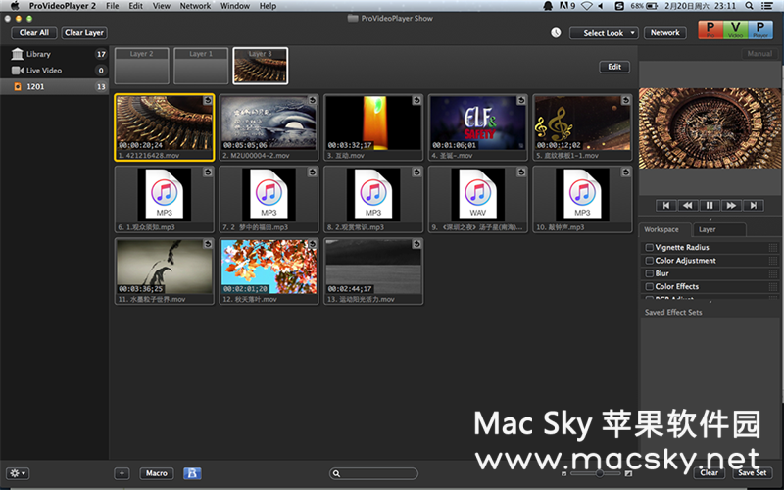The image size is (784, 490).
Task: Skip to next clip in preview
Action: pos(753,205)
